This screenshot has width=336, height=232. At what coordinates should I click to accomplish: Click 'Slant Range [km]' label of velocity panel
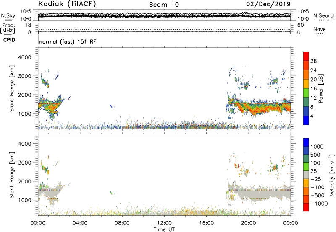click(12, 175)
